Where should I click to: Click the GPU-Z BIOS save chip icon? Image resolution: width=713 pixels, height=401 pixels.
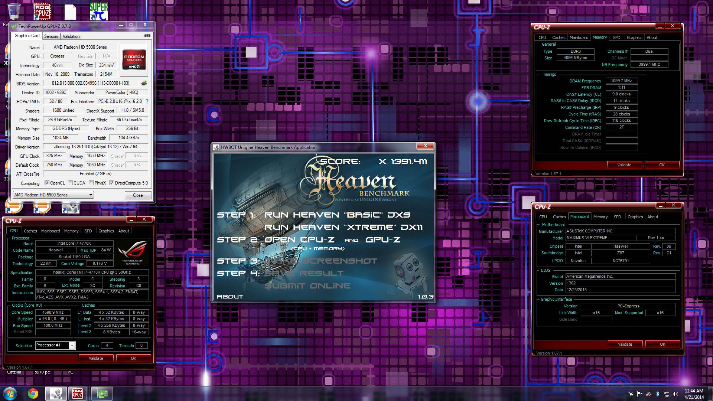[144, 83]
